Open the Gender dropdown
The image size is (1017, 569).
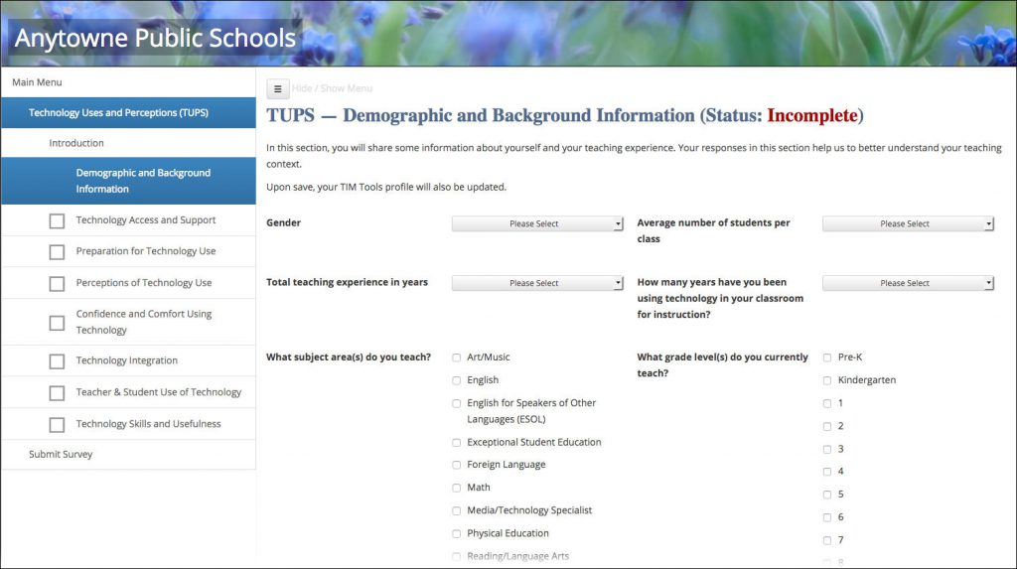pos(537,224)
